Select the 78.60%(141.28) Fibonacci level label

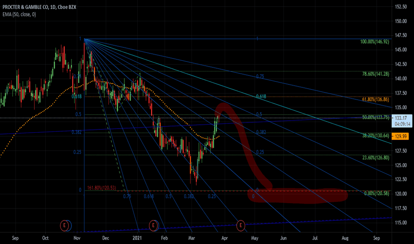click(375, 74)
